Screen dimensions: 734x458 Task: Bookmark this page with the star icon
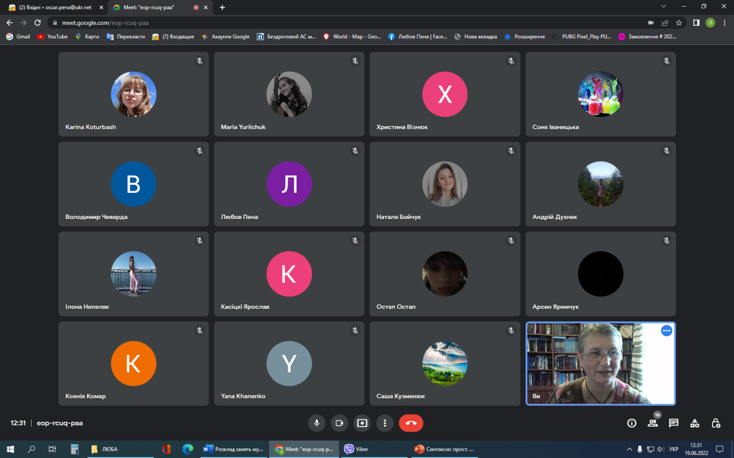click(679, 23)
